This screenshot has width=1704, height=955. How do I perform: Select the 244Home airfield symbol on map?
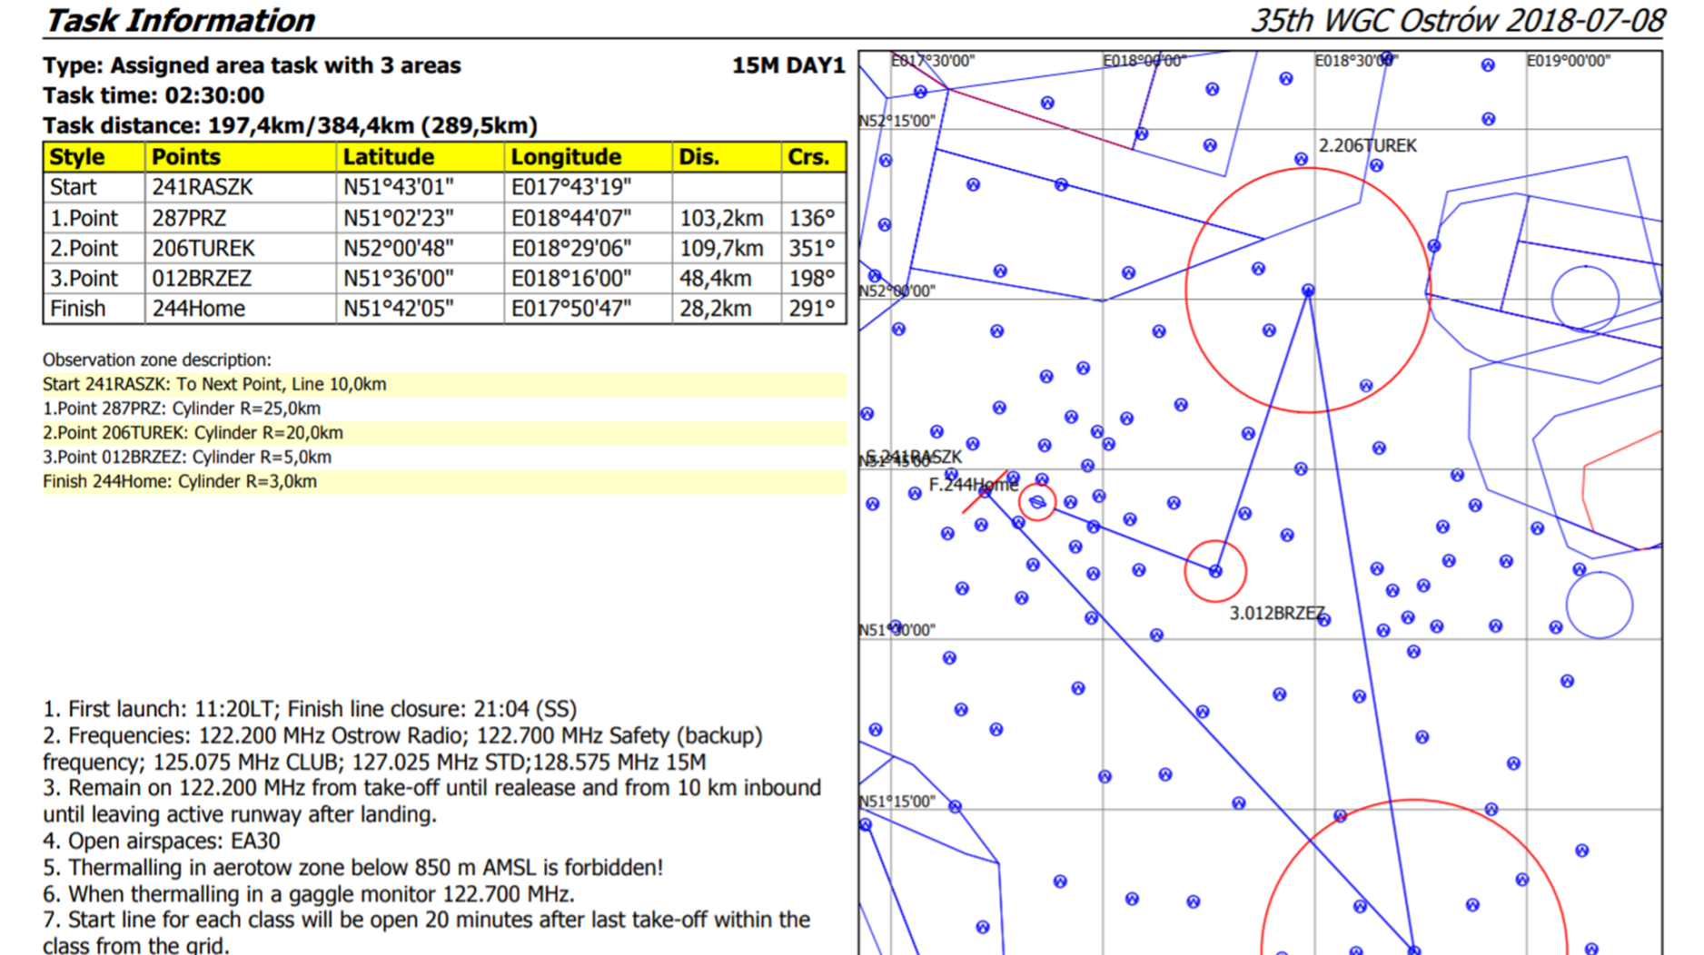pos(1036,502)
